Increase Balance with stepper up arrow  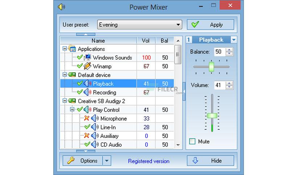229,50
